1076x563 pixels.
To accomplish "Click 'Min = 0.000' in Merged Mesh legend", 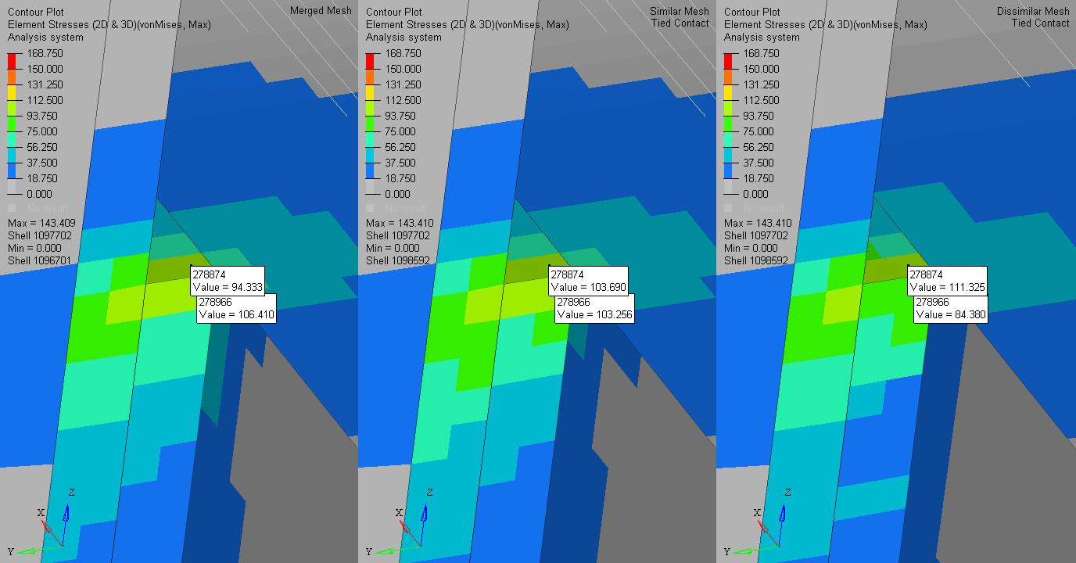I will (34, 248).
